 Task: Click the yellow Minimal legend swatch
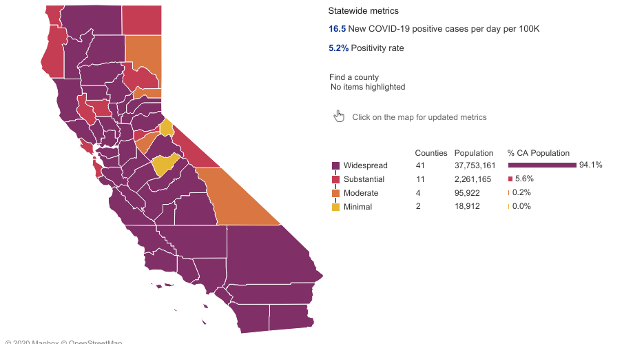point(336,207)
